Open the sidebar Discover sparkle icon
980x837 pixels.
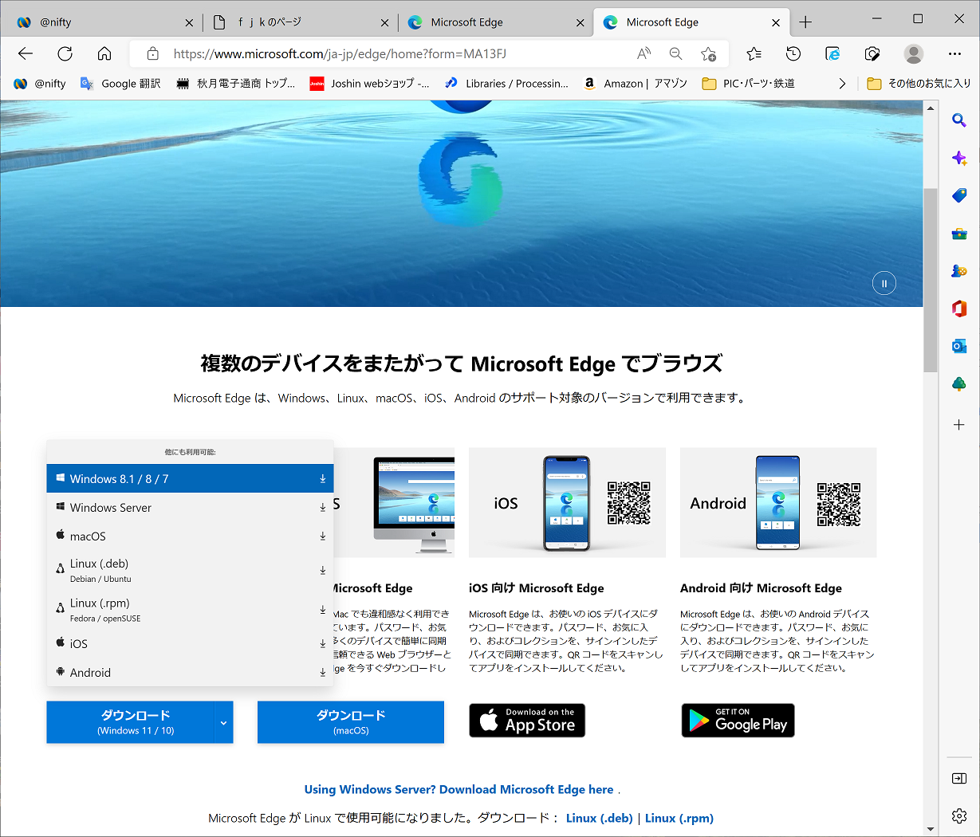(959, 158)
